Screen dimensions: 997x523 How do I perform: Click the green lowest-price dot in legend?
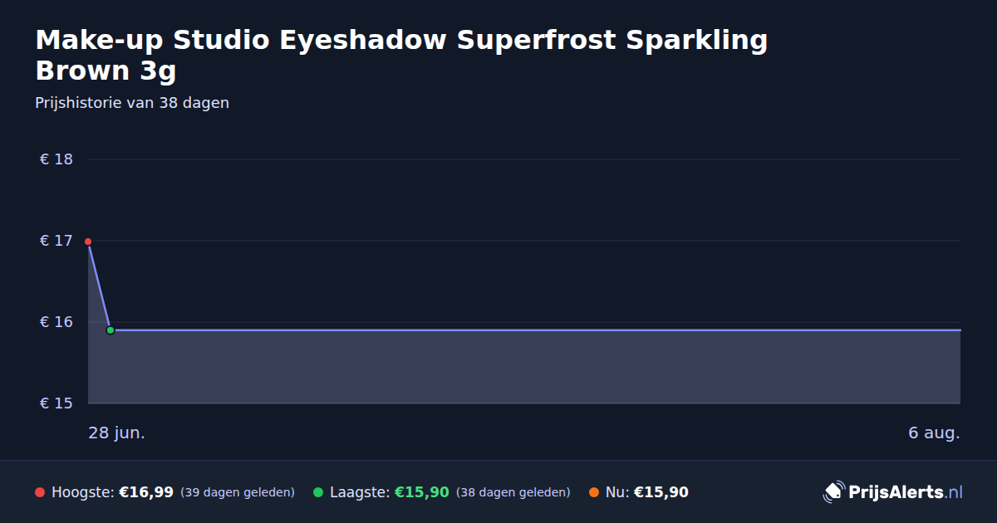[x=318, y=492]
